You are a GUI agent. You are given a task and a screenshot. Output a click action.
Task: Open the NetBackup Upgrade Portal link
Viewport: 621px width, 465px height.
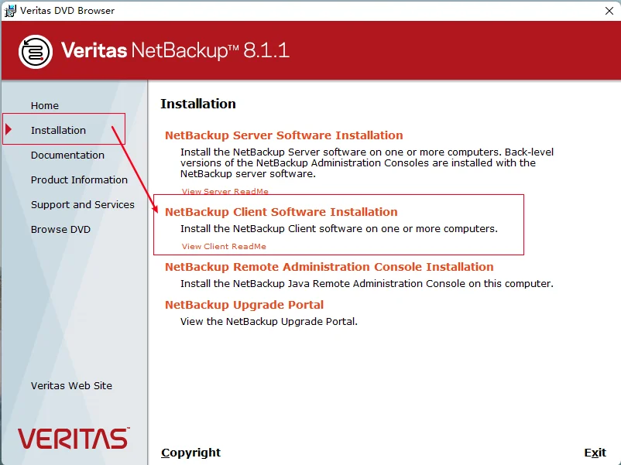245,305
